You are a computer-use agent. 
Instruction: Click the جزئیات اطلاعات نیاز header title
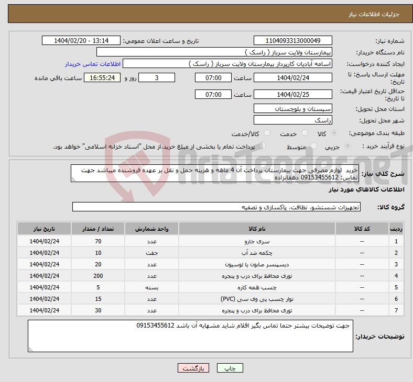pyautogui.click(x=374, y=14)
